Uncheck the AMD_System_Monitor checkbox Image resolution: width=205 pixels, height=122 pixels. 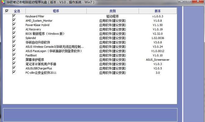14,20
